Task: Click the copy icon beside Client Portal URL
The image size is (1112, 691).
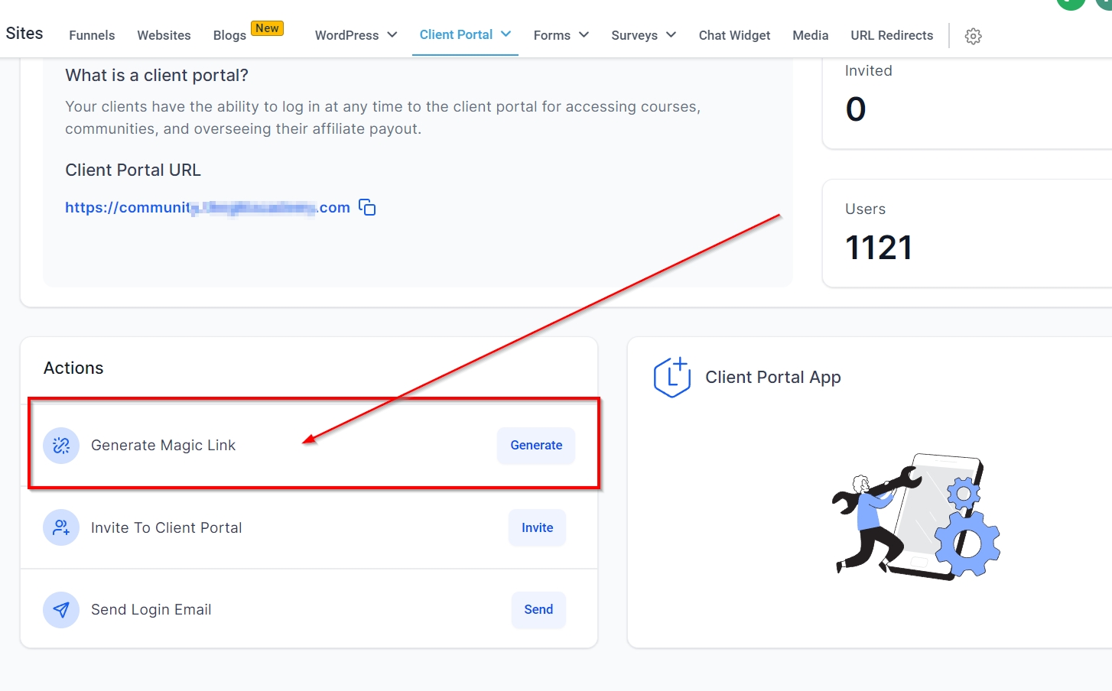Action: tap(367, 208)
